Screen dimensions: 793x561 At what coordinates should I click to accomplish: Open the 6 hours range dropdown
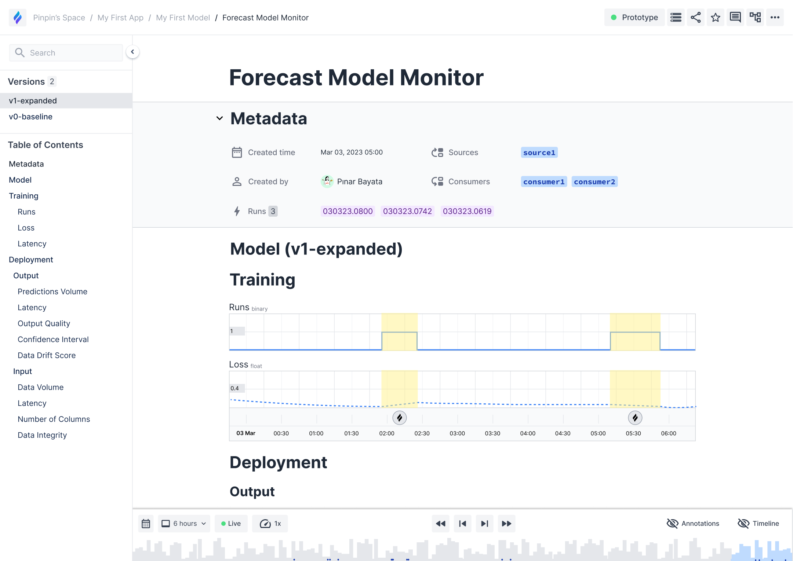pyautogui.click(x=184, y=524)
